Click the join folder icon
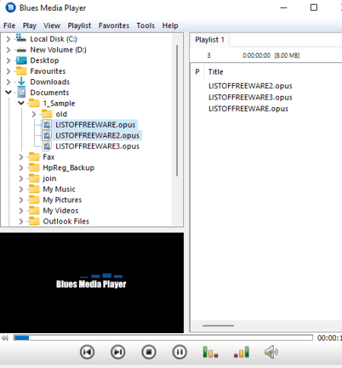The height and width of the screenshot is (368, 342). 34,179
